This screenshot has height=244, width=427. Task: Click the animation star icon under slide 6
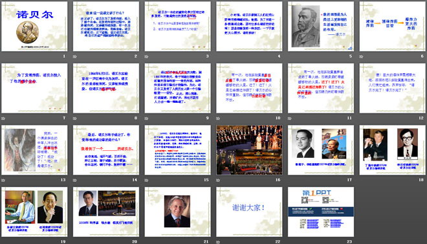pyautogui.click(x=361, y=57)
